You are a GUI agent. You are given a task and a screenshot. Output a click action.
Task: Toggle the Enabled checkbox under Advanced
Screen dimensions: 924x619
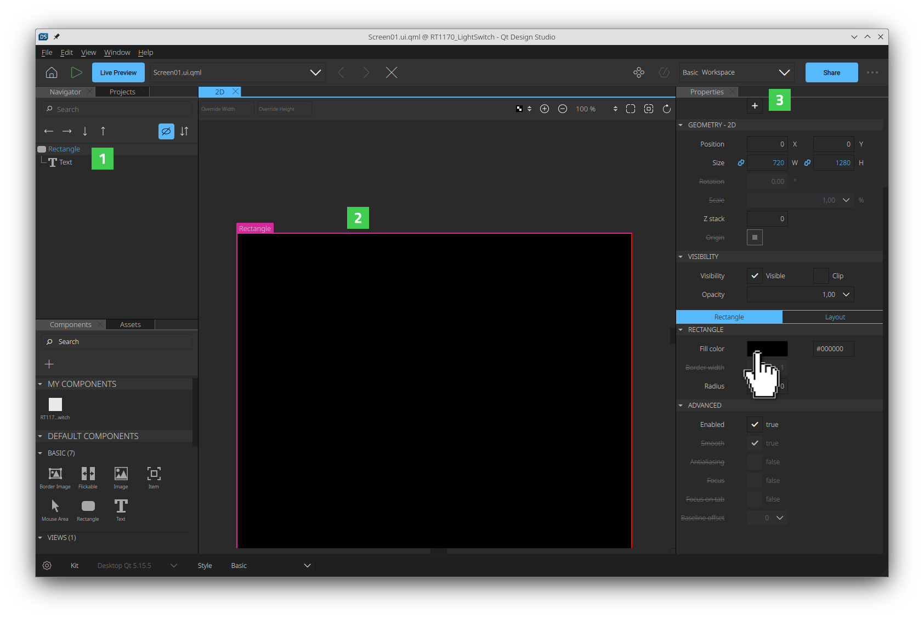pos(754,424)
